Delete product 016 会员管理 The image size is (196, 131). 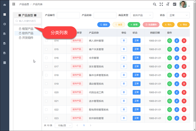tap(184, 58)
